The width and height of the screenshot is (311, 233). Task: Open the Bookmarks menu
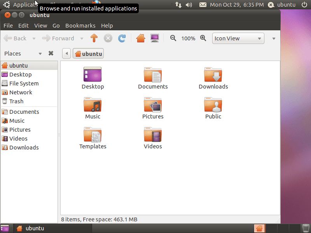pyautogui.click(x=80, y=26)
